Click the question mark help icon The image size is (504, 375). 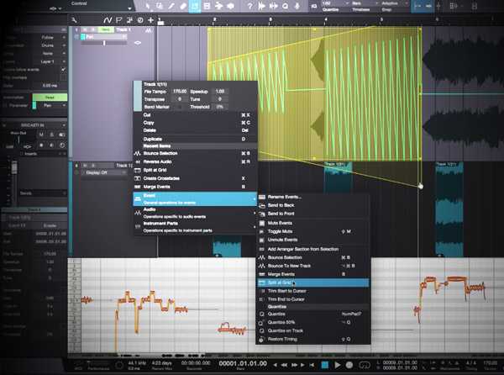click(x=249, y=6)
